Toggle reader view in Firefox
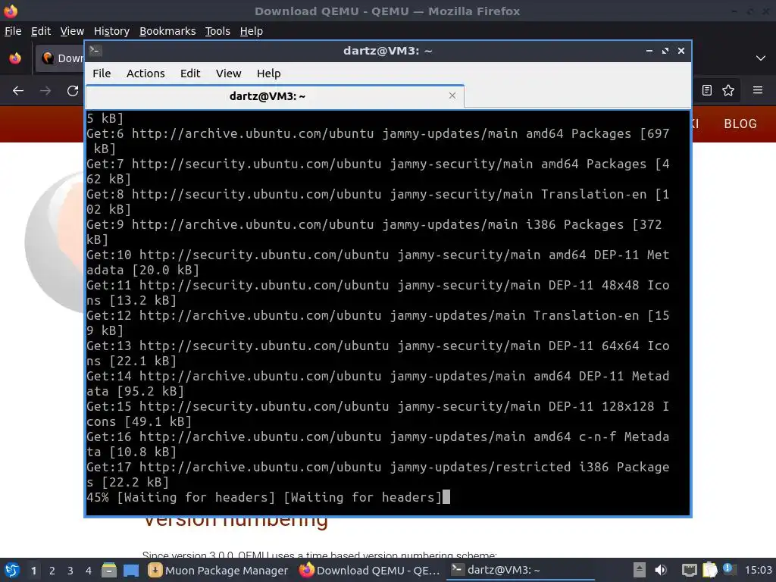 pos(707,90)
